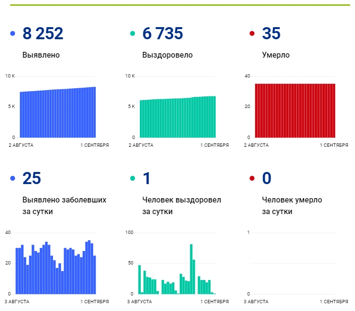Click the label Выявлено

41,55
